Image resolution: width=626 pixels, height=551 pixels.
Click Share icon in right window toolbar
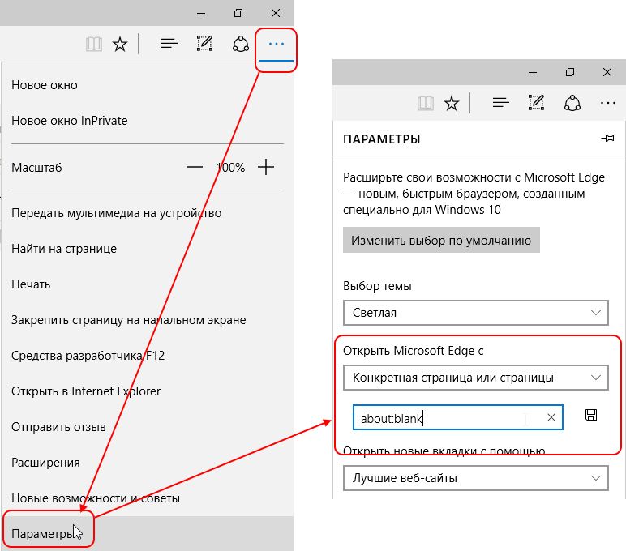tap(572, 103)
